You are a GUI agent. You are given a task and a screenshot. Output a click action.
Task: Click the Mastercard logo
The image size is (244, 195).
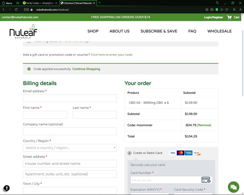pos(180,153)
